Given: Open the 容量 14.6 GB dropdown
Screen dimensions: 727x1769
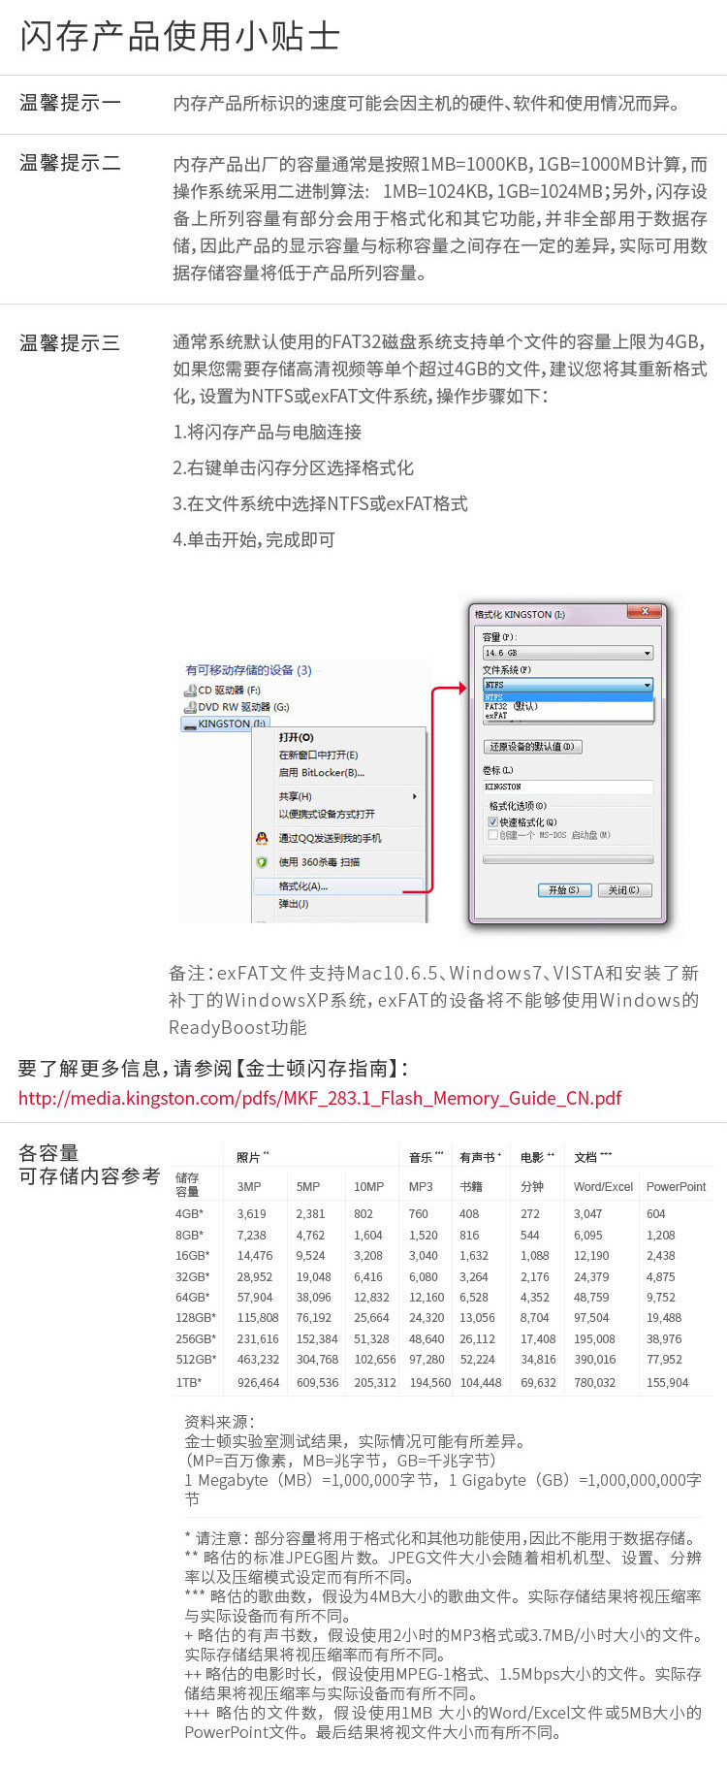Looking at the screenshot, I should point(568,654).
